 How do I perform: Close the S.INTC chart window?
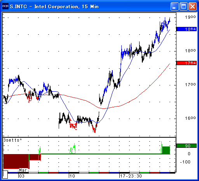pos(192,6)
